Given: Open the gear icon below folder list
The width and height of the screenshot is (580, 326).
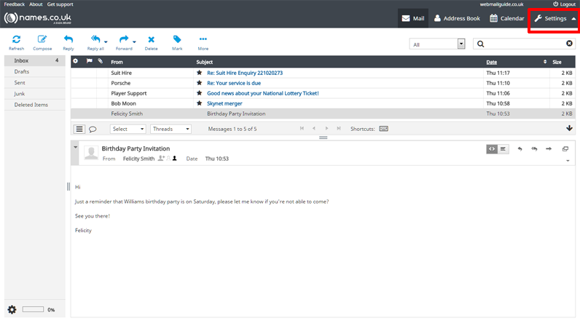Looking at the screenshot, I should (x=12, y=310).
